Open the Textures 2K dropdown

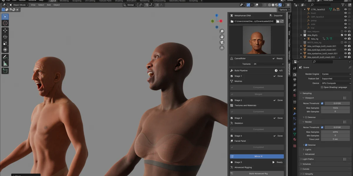pyautogui.click(x=268, y=64)
